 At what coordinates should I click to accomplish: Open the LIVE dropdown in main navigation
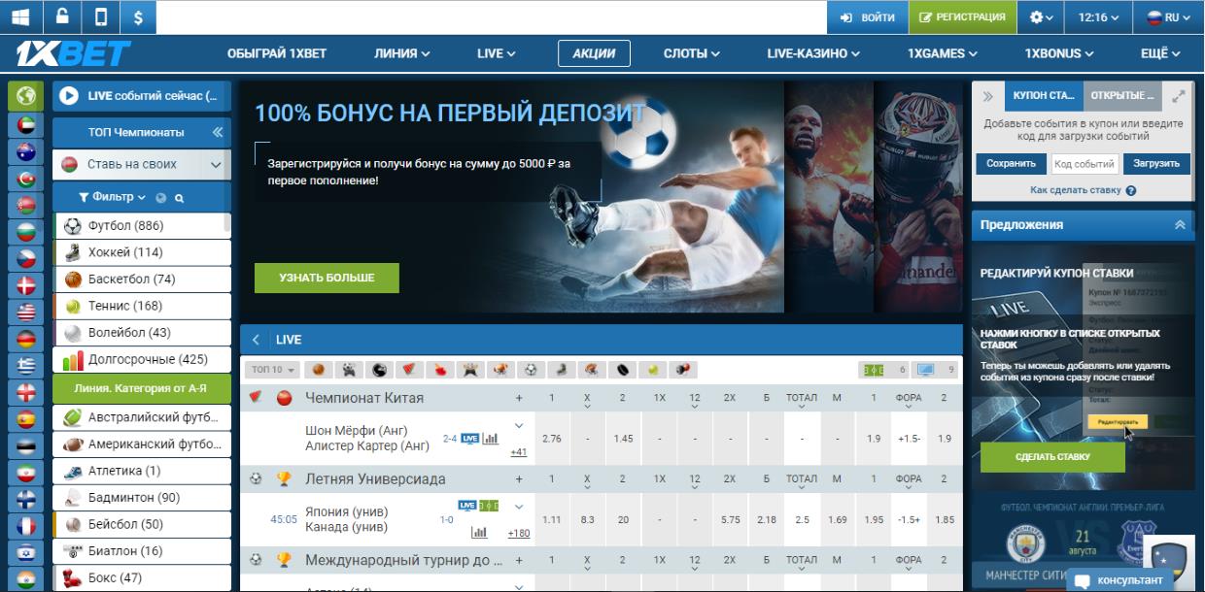pyautogui.click(x=497, y=53)
